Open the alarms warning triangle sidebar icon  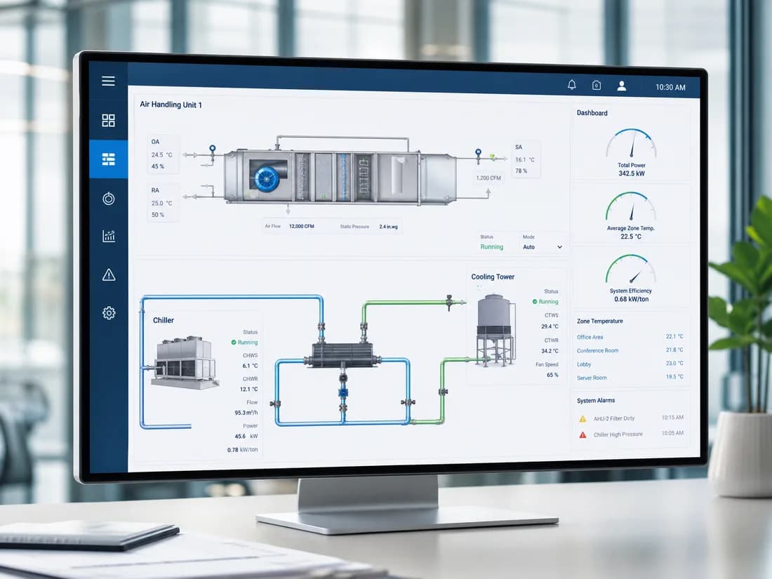(109, 274)
